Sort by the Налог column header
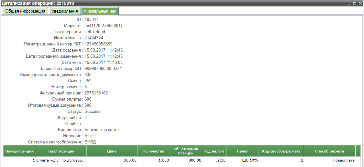364x167 pixels. [x=242, y=151]
